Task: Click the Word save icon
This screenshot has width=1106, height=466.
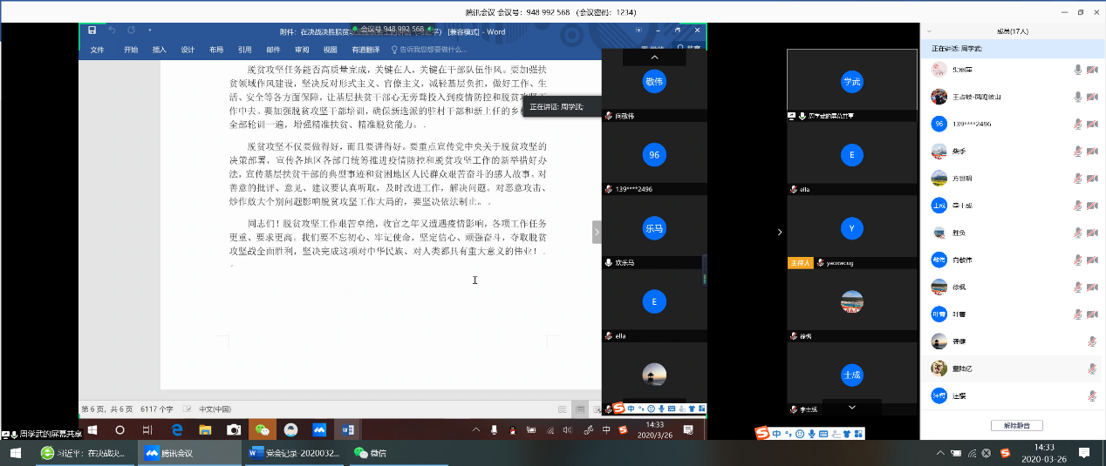Action: [x=92, y=30]
